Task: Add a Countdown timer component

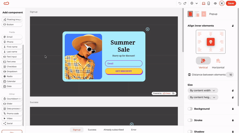Action: tap(12, 99)
